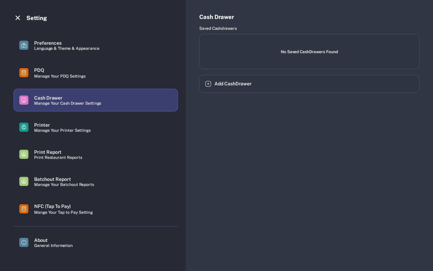Viewport: 433px width, 271px height.
Task: Click 'General Information' subtitle
Action: pos(53,246)
